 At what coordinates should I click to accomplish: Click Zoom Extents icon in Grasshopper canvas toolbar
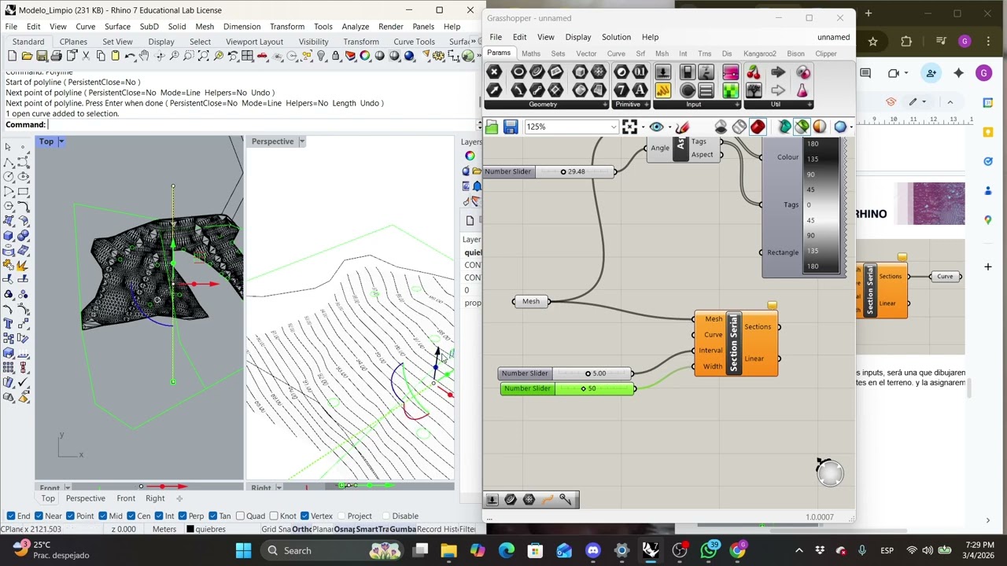point(629,127)
